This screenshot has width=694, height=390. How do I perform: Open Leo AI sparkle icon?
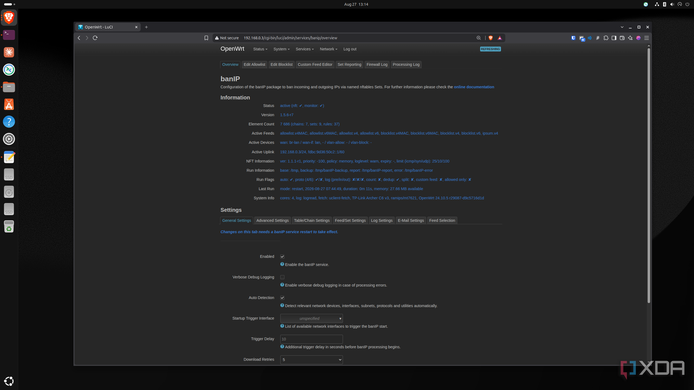pos(630,38)
